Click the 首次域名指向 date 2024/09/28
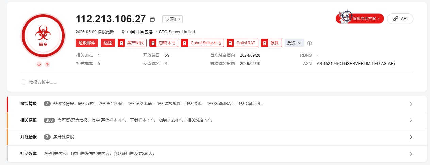This screenshot has height=165, width=430. pyautogui.click(x=250, y=55)
